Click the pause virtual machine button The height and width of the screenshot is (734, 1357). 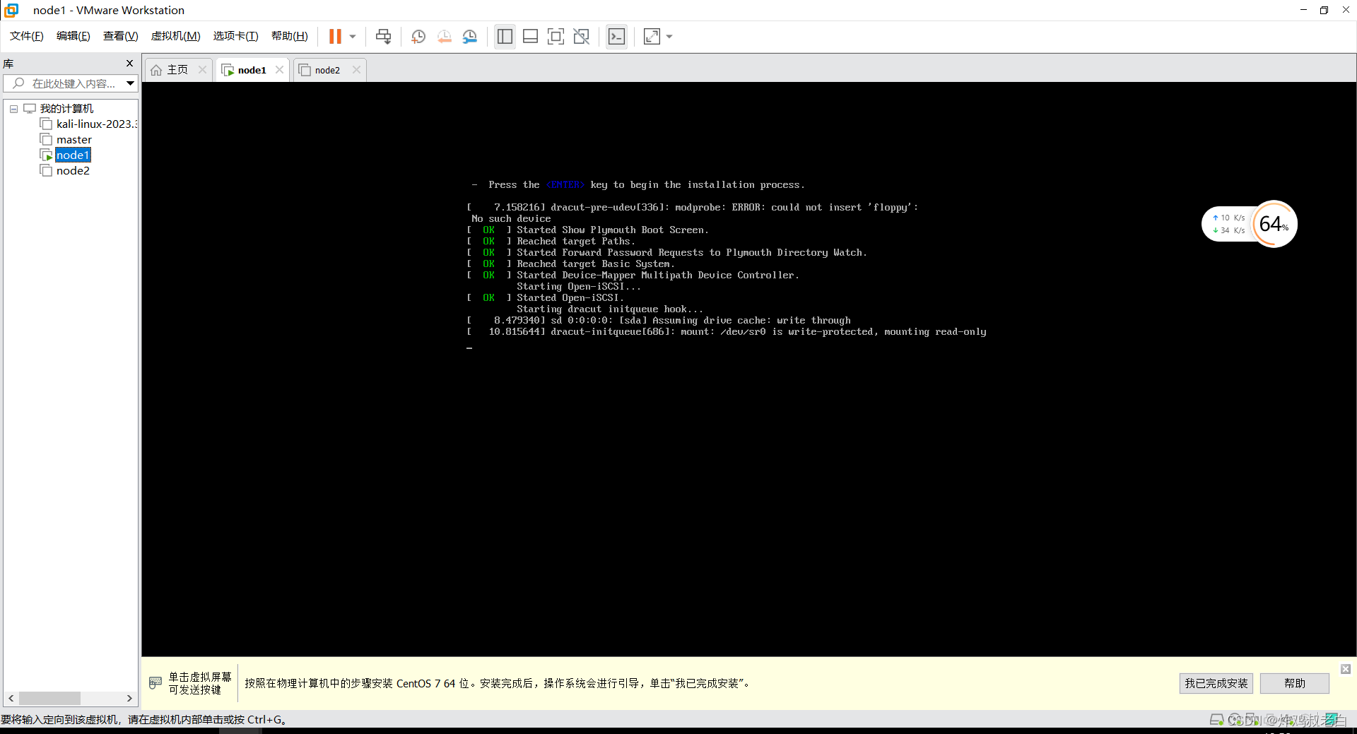coord(335,36)
